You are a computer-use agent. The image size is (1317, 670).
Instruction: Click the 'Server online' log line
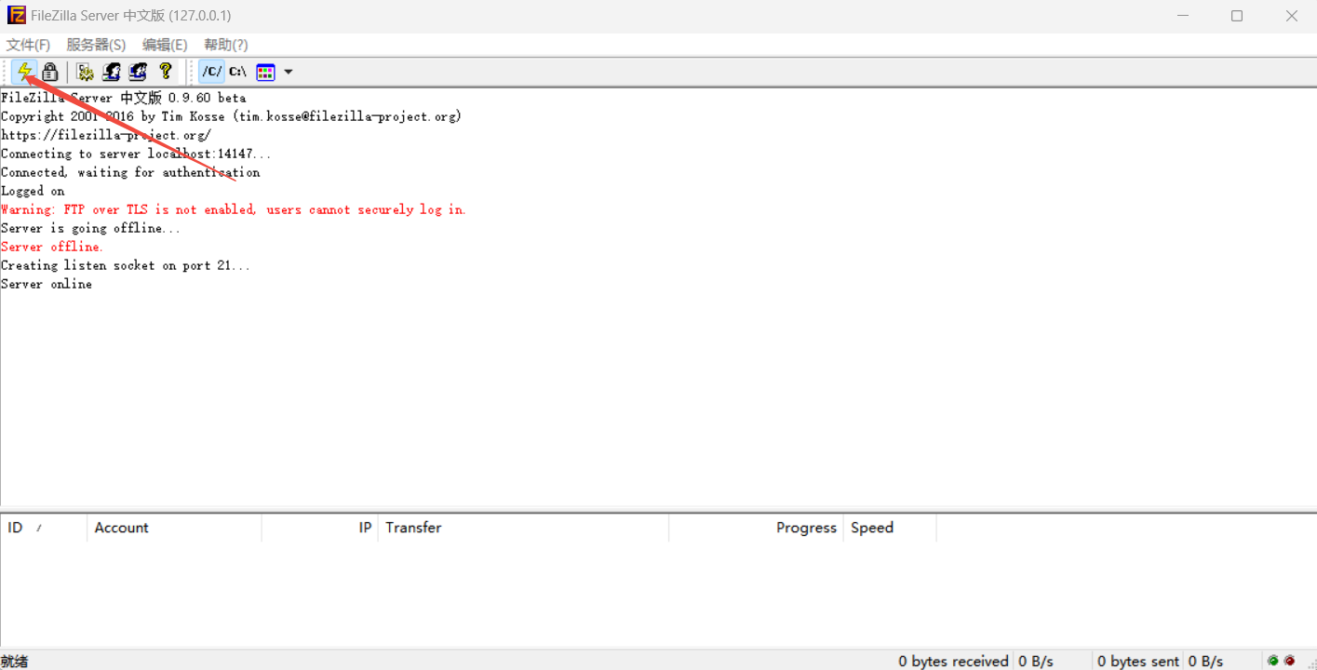pos(47,284)
